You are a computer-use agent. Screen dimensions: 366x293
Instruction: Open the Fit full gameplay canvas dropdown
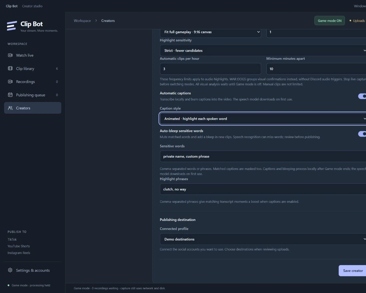click(210, 32)
